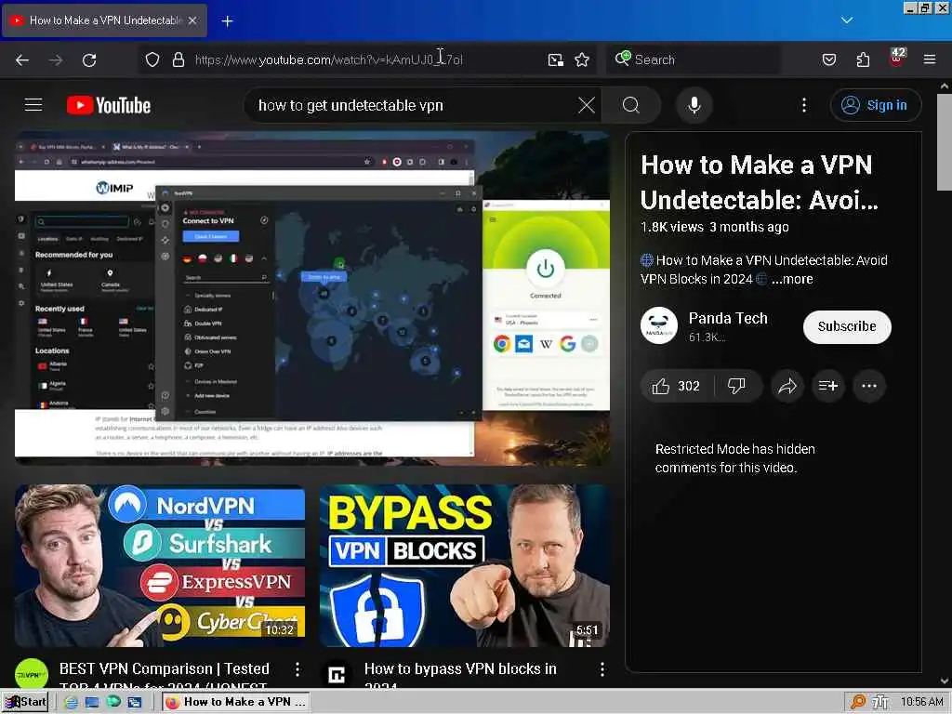
Task: Run the YouTube search magnifier button
Action: [631, 105]
